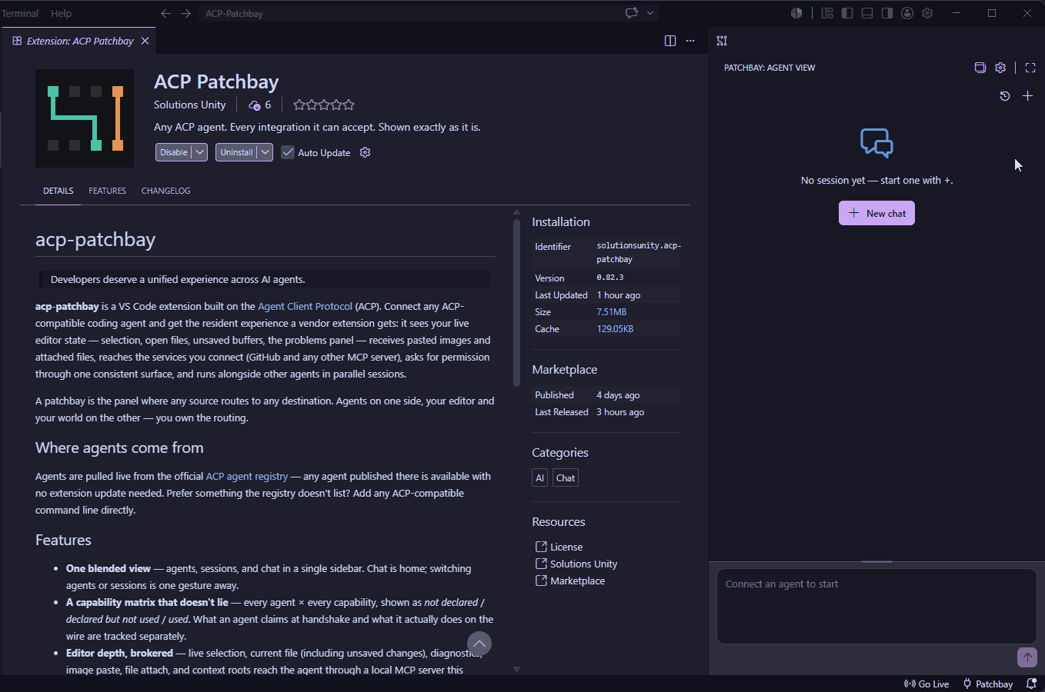Go forward with the navigation arrow
1045x692 pixels.
pyautogui.click(x=186, y=13)
